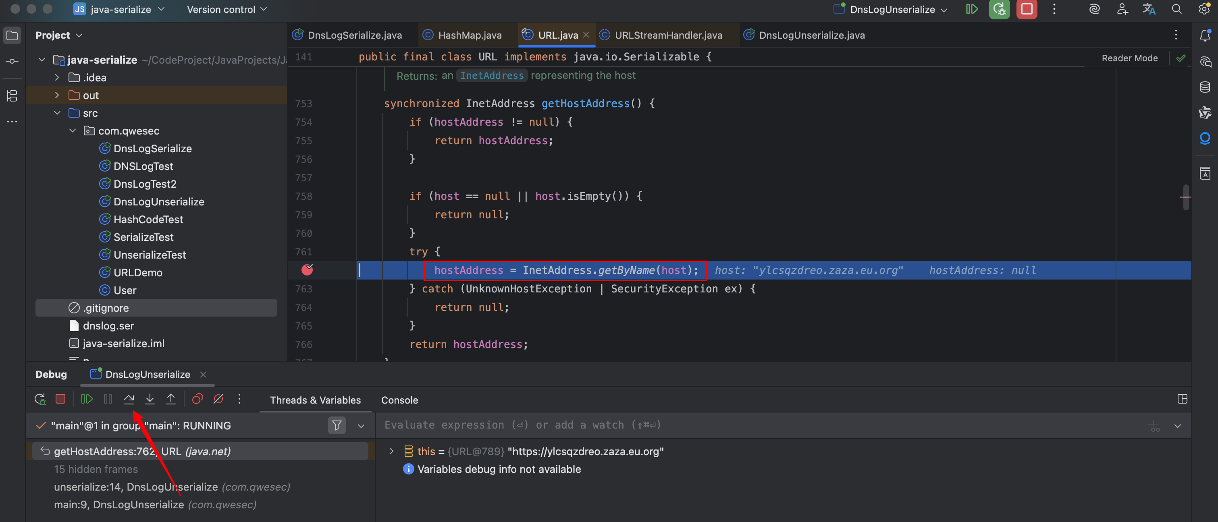Click the Step Over debugger icon
Image resolution: width=1218 pixels, height=522 pixels.
pyautogui.click(x=129, y=399)
